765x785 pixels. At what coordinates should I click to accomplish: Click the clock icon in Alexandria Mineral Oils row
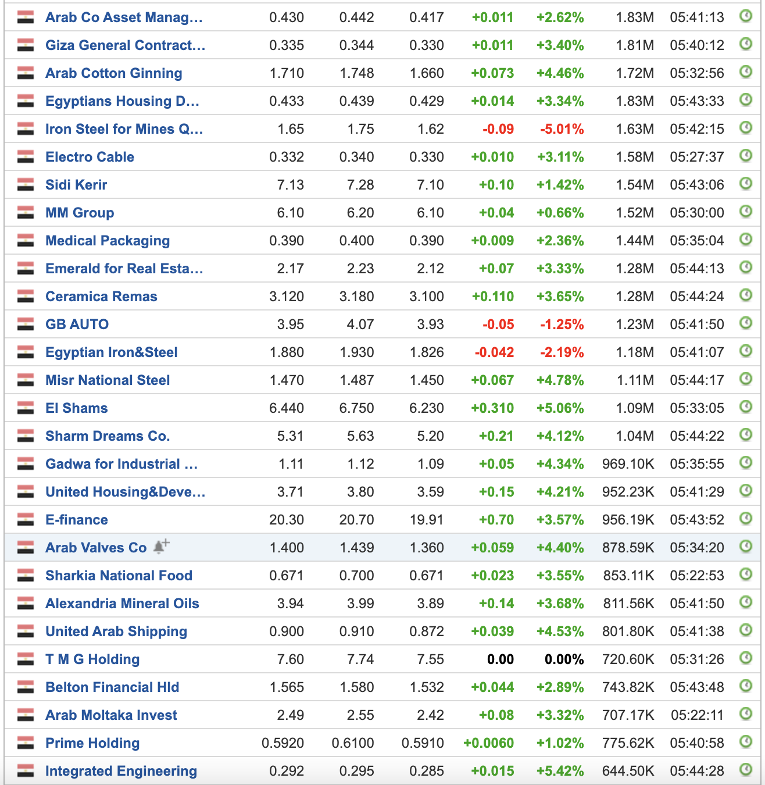(x=746, y=602)
